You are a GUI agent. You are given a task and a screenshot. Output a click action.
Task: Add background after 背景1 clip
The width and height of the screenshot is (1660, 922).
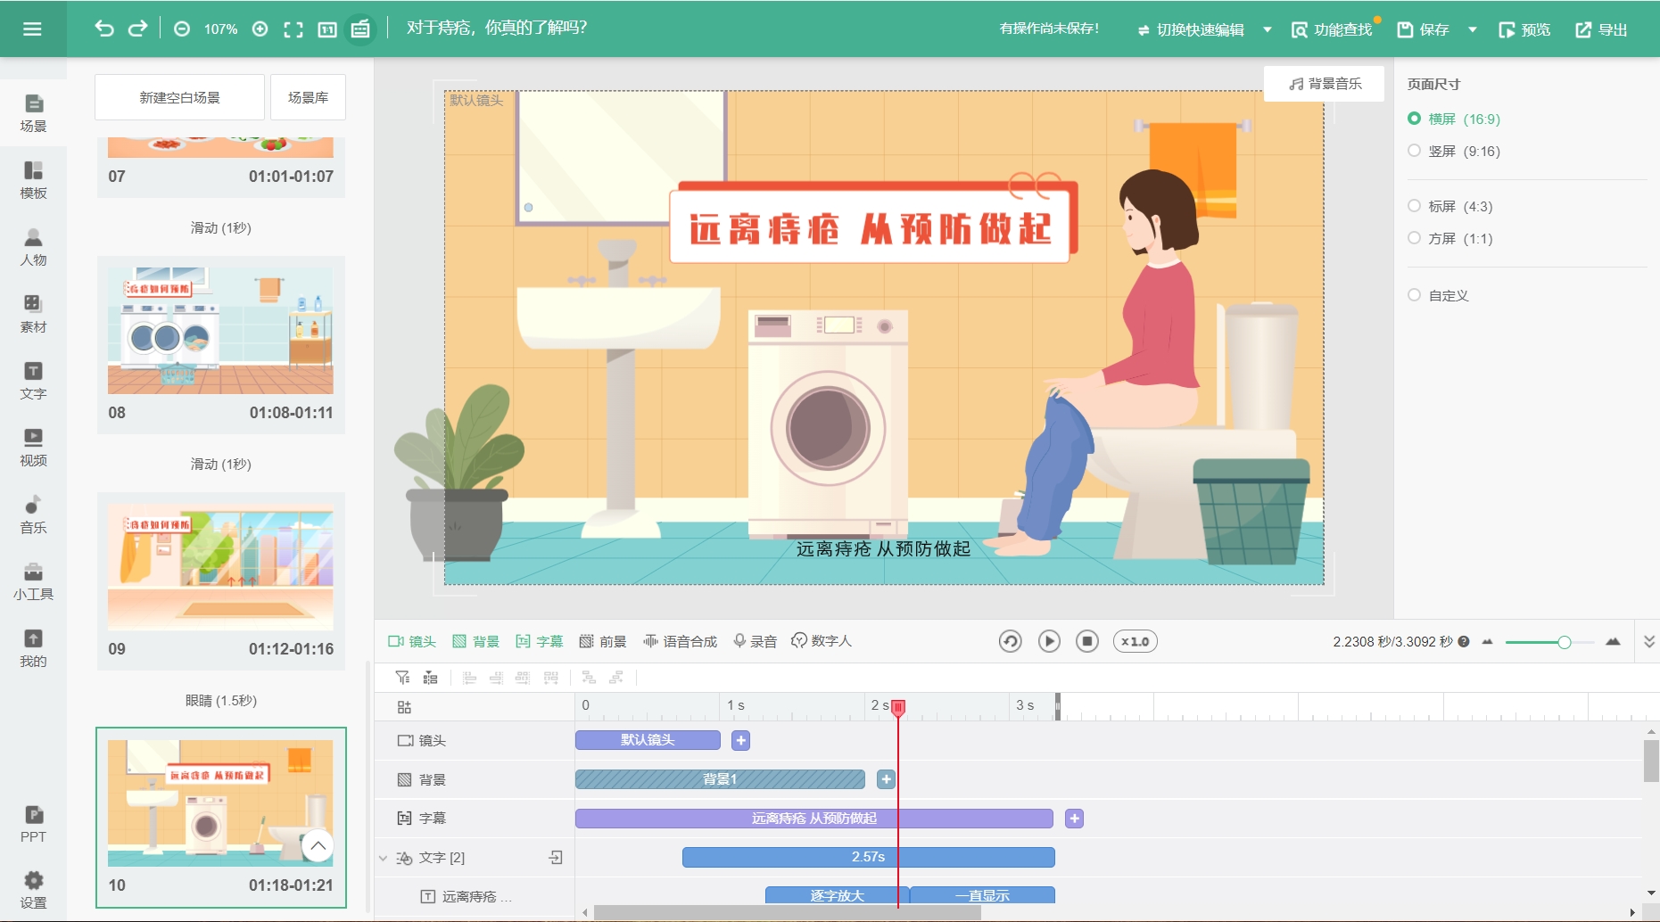[886, 779]
